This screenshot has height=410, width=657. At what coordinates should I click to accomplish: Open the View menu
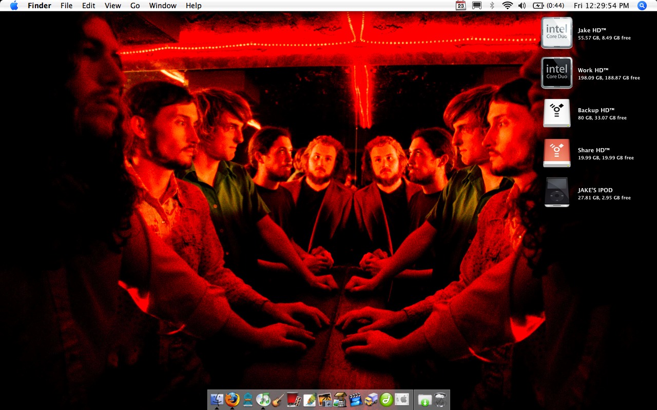(113, 6)
